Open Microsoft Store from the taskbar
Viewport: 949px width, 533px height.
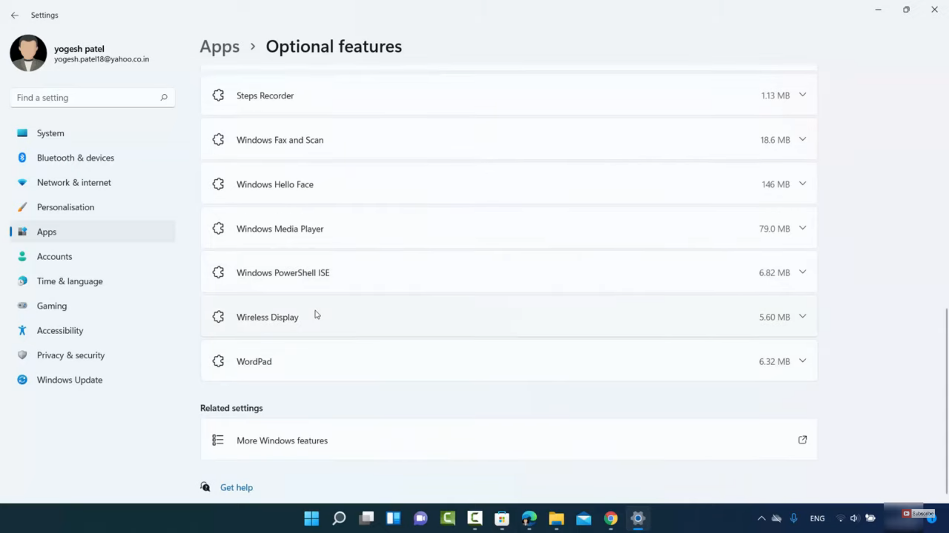(x=502, y=518)
